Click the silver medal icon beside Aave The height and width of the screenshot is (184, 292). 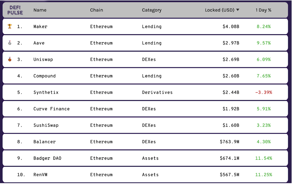10,43
